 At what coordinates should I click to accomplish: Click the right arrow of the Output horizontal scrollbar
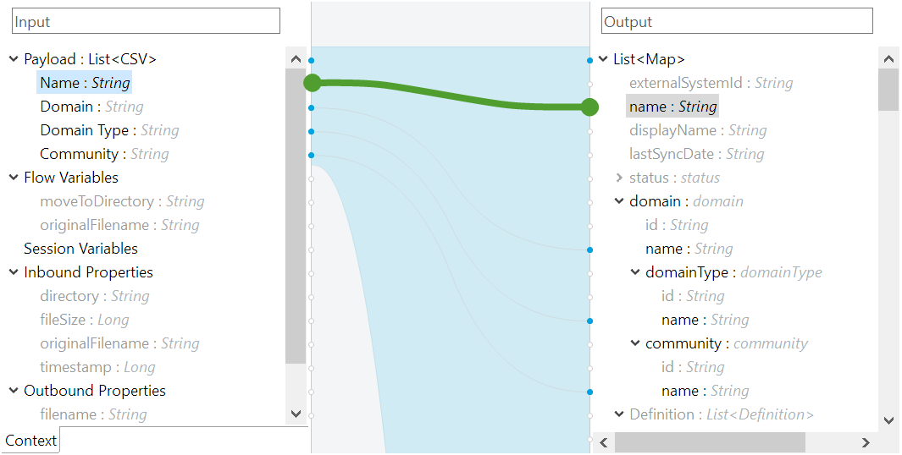[x=866, y=442]
